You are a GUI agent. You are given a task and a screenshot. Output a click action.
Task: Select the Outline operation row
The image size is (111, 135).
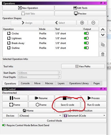(x=51, y=48)
